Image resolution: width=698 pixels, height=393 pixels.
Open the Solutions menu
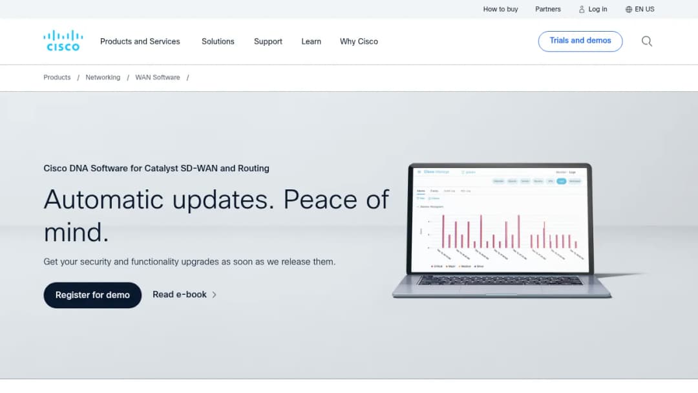pos(218,41)
